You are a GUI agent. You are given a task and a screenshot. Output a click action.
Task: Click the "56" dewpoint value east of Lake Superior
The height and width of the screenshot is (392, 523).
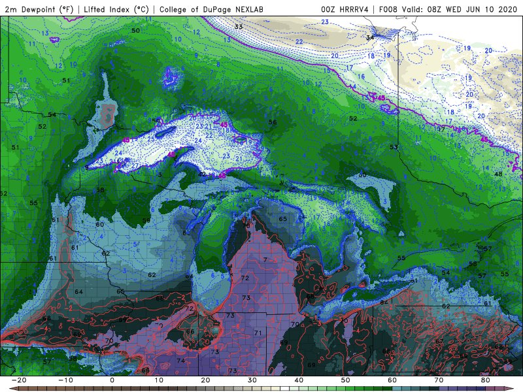(273, 122)
